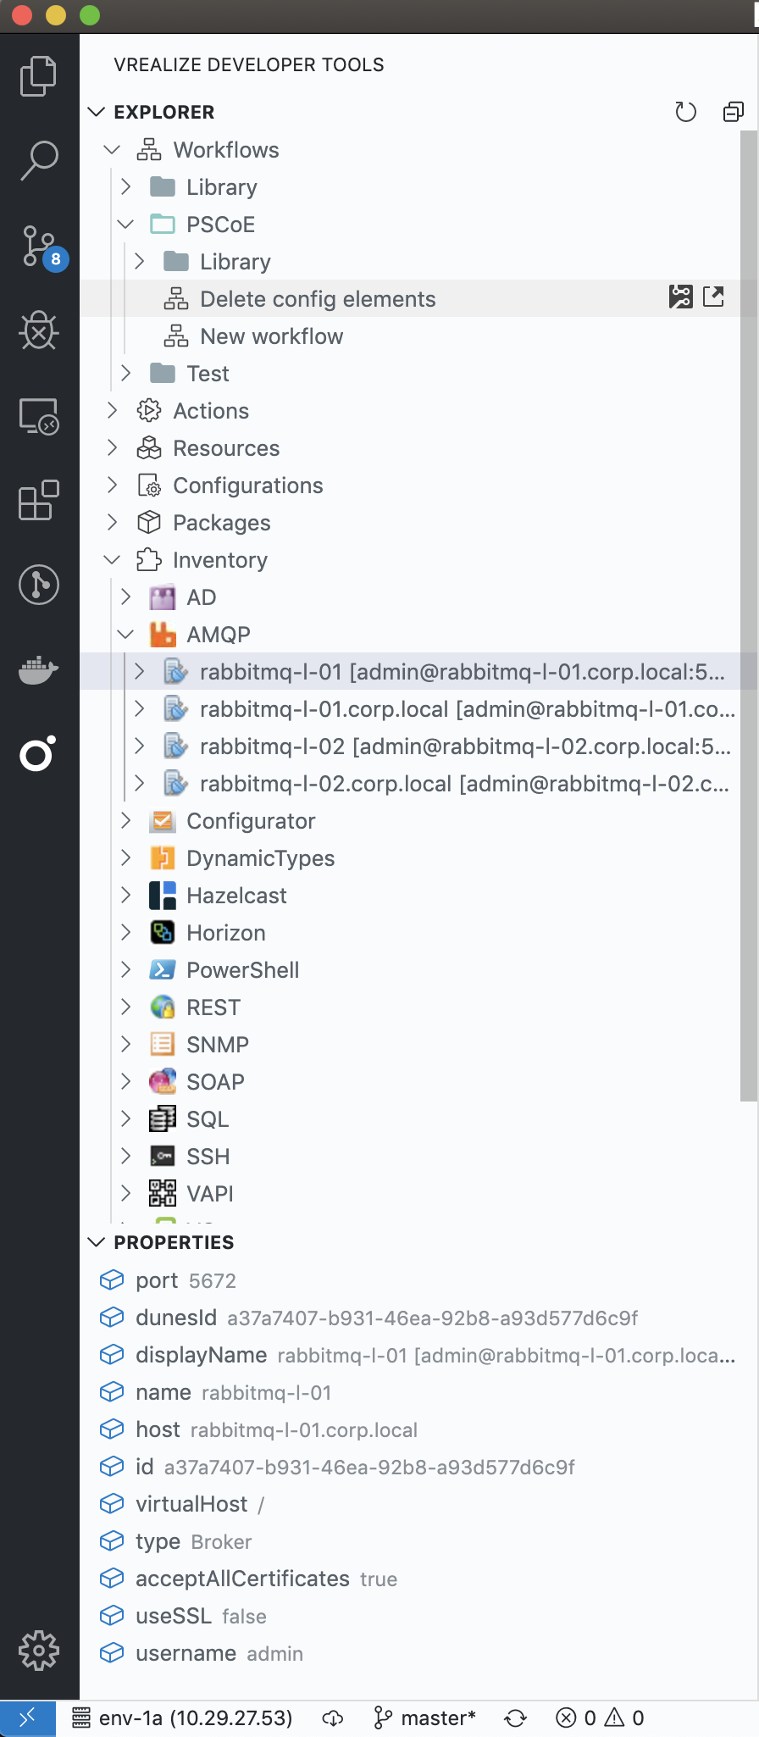This screenshot has height=1737, width=759.
Task: Expand the top-level Library folder under Workflows
Action: tap(126, 186)
